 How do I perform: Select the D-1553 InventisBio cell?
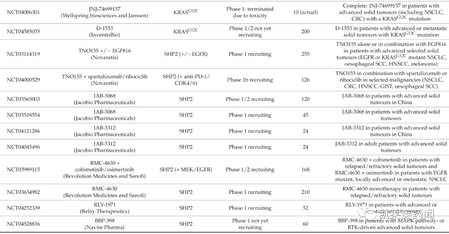tap(104, 31)
